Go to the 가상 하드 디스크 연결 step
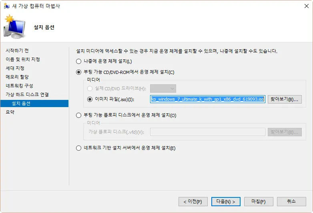The height and width of the screenshot is (213, 313). 27,94
